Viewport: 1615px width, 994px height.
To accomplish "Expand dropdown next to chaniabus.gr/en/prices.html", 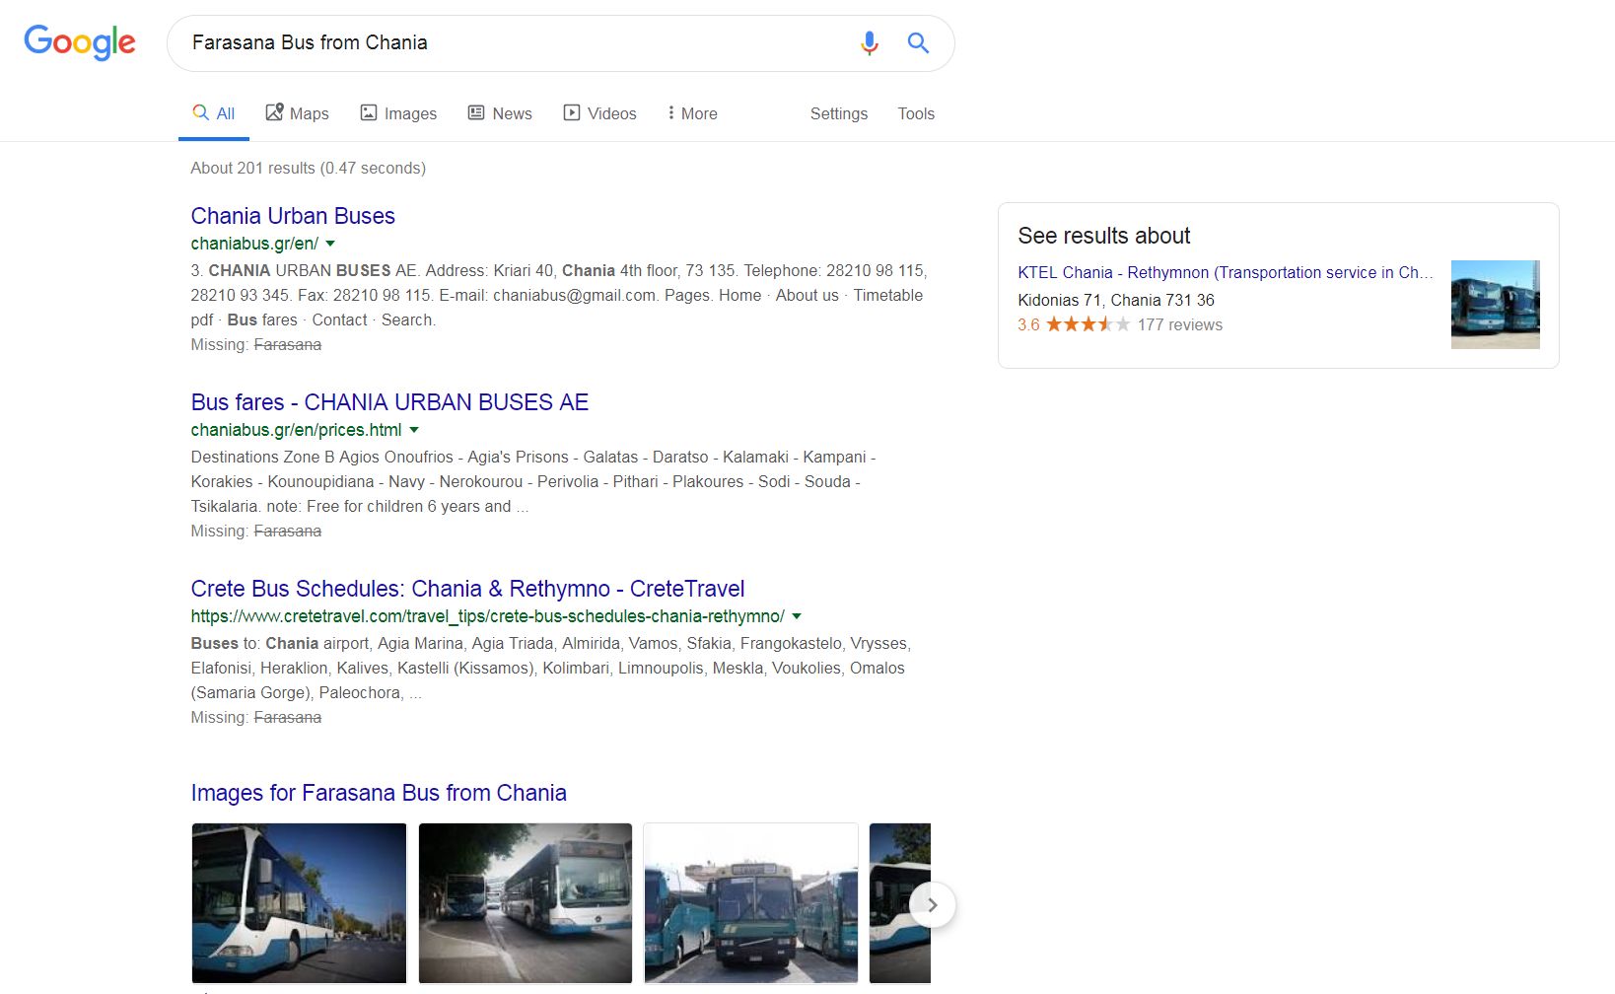I will [x=414, y=430].
